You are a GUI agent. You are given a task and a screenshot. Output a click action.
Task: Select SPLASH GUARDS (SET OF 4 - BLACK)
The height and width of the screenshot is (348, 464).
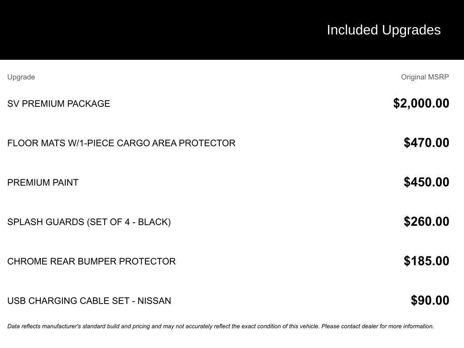(x=89, y=222)
